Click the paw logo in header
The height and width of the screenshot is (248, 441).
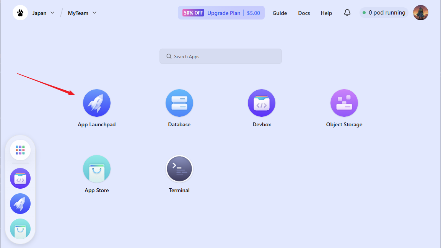(x=20, y=13)
